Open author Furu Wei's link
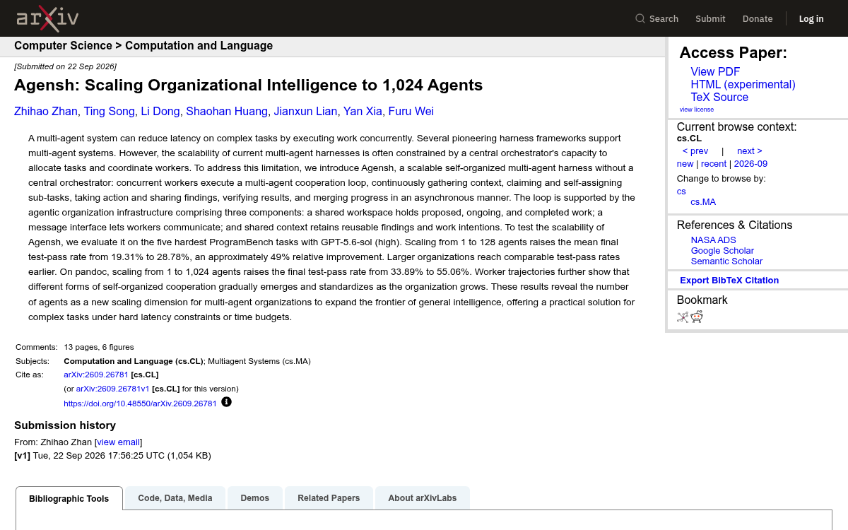Image resolution: width=848 pixels, height=530 pixels. (x=411, y=111)
